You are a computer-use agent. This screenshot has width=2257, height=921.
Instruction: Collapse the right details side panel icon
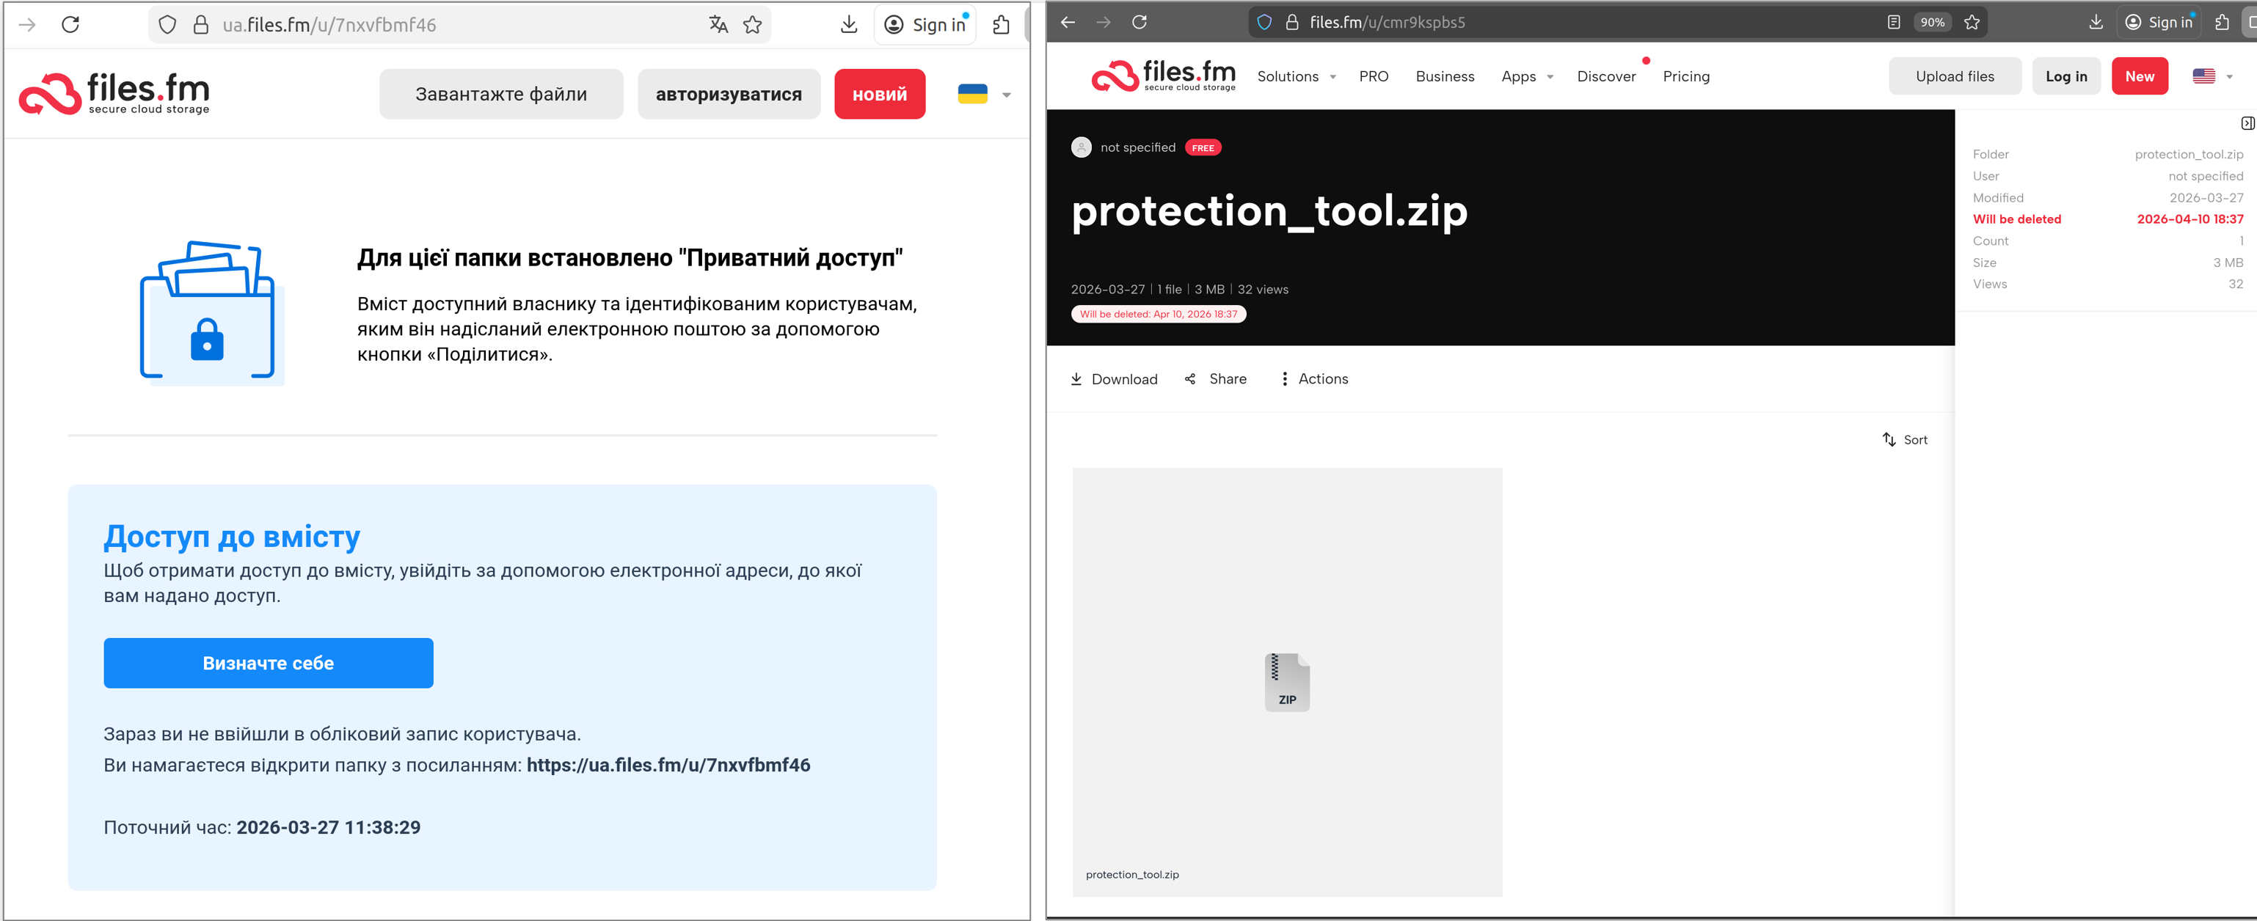2247,123
